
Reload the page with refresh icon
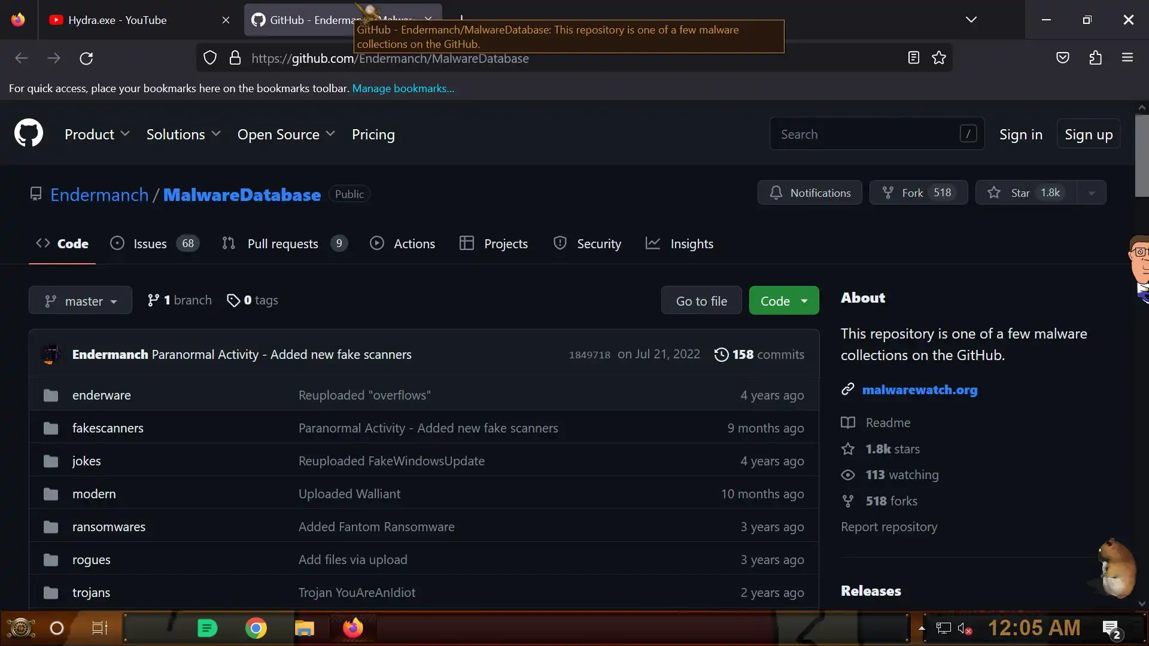click(x=86, y=59)
